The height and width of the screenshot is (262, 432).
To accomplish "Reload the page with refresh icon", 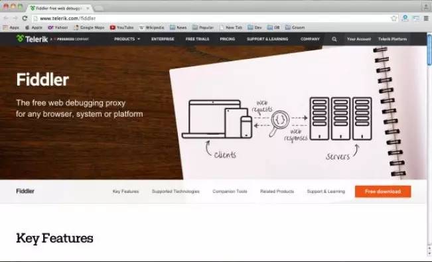I will click(25, 18).
